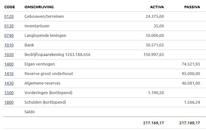Select the Bedrijfsspaarekening amount 150.997,65

click(154, 54)
